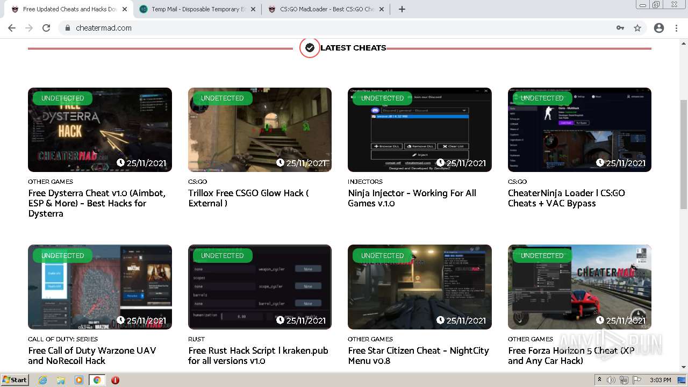Image resolution: width=688 pixels, height=387 pixels.
Task: Select OTHER GAMES category above Star Citizen
Action: tap(370, 339)
